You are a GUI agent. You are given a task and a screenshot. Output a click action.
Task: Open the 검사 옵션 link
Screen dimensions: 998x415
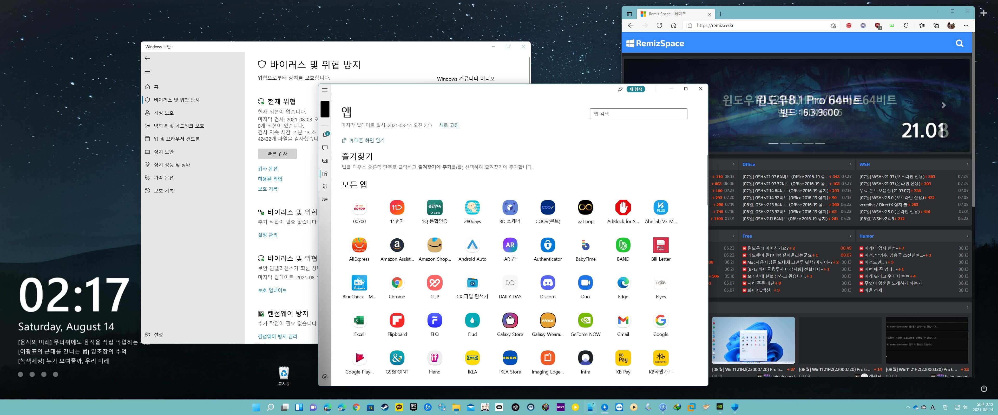click(268, 169)
